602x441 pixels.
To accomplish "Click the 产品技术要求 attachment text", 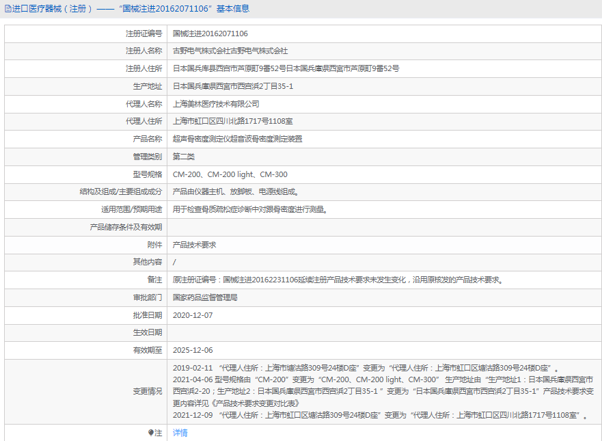I will pyautogui.click(x=194, y=245).
